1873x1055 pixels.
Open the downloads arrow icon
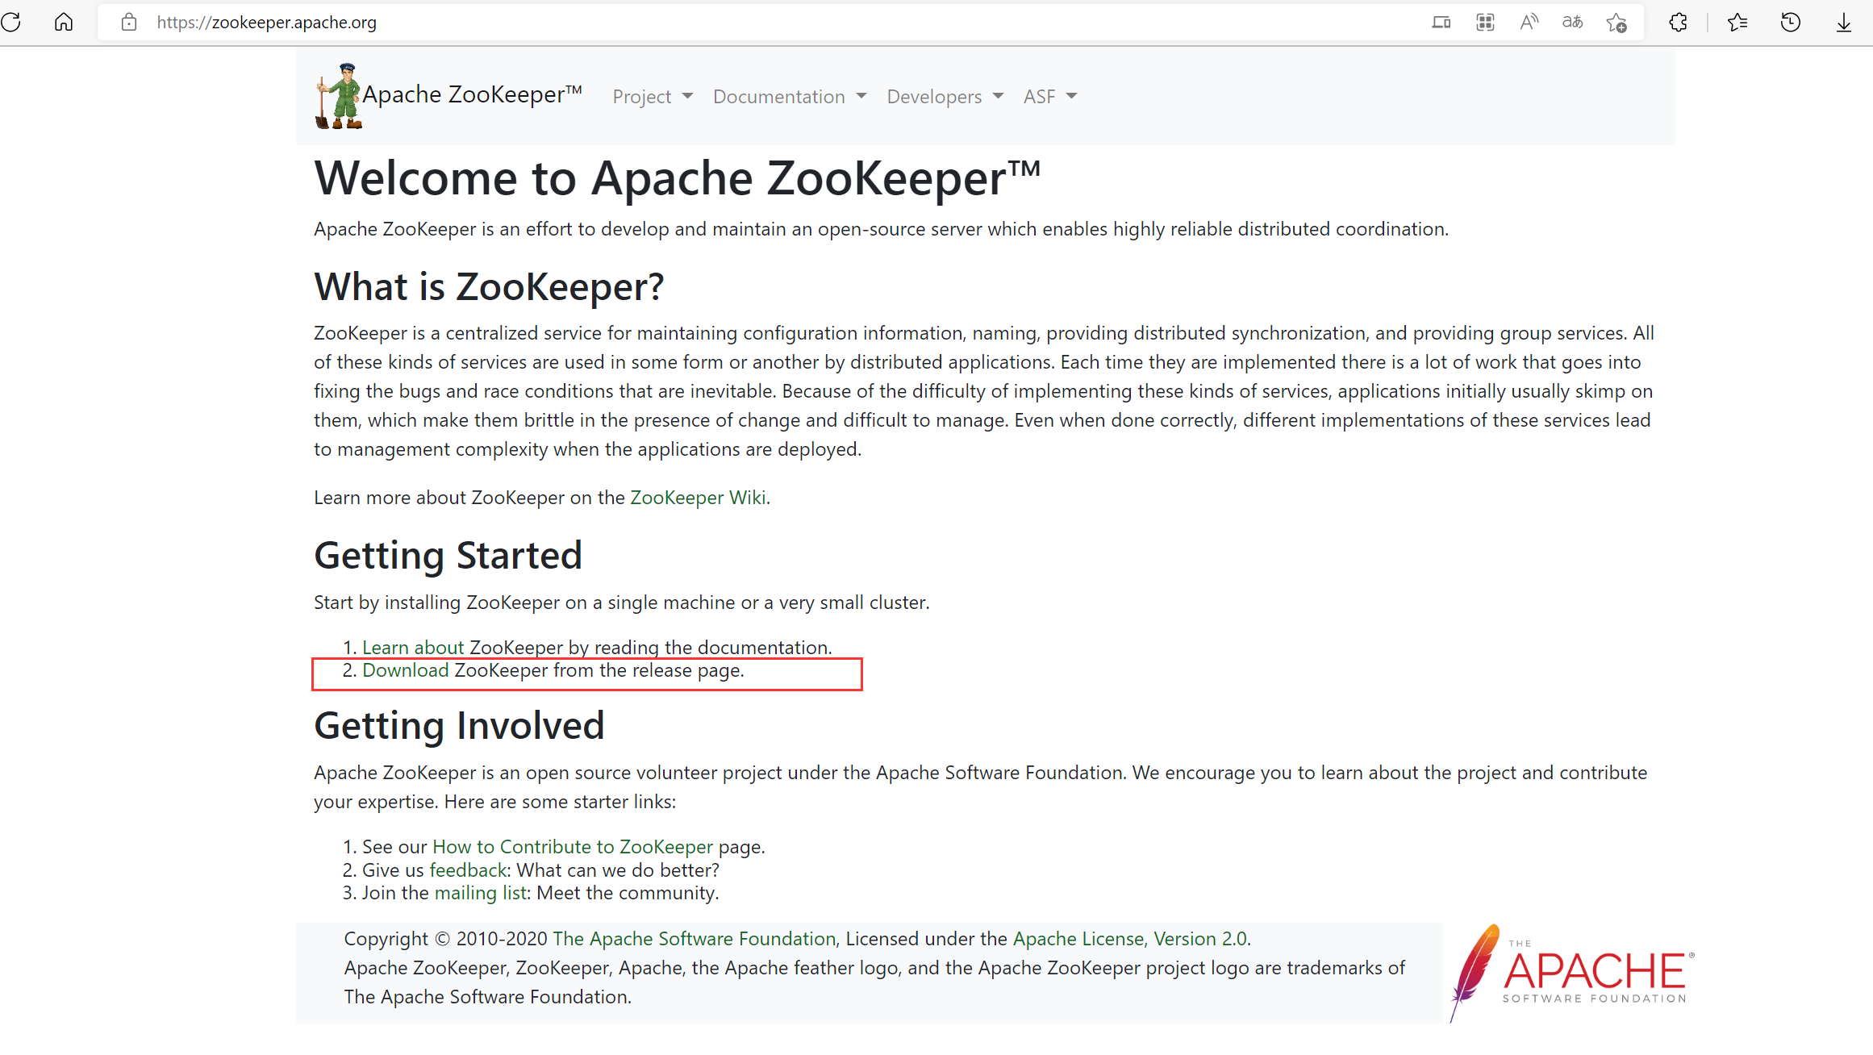pyautogui.click(x=1844, y=22)
